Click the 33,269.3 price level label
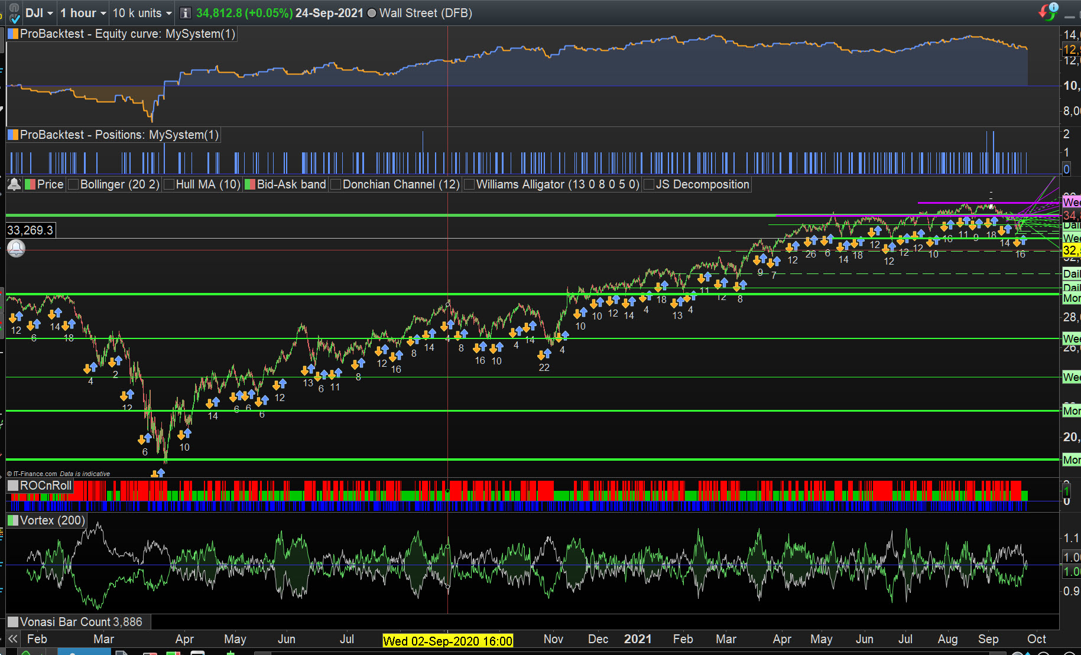Viewport: 1081px width, 655px height. coord(31,230)
